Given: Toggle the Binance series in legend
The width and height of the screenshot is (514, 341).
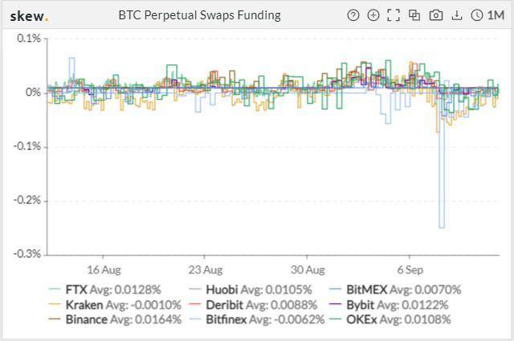Looking at the screenshot, I should point(115,319).
